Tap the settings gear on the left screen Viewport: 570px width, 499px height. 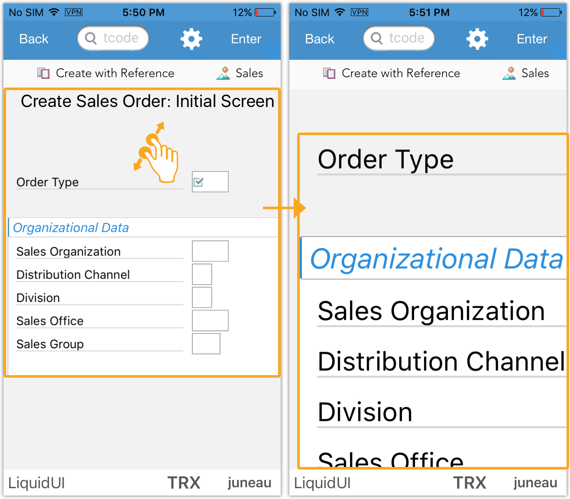tap(191, 39)
